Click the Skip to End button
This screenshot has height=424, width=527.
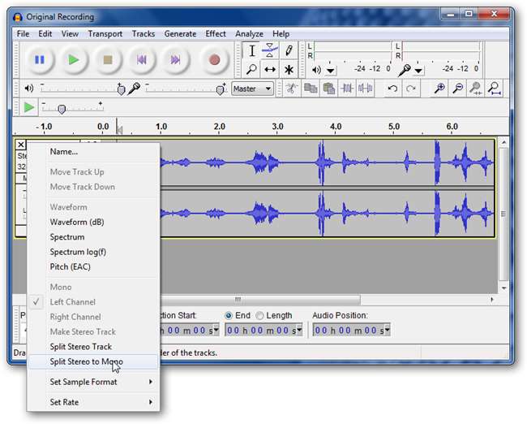[174, 59]
